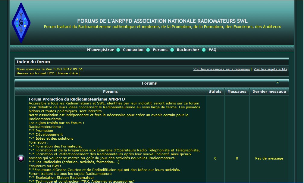Click the 'Pas de message' cell
Viewport: 304px width, 183px height.
pos(269,158)
